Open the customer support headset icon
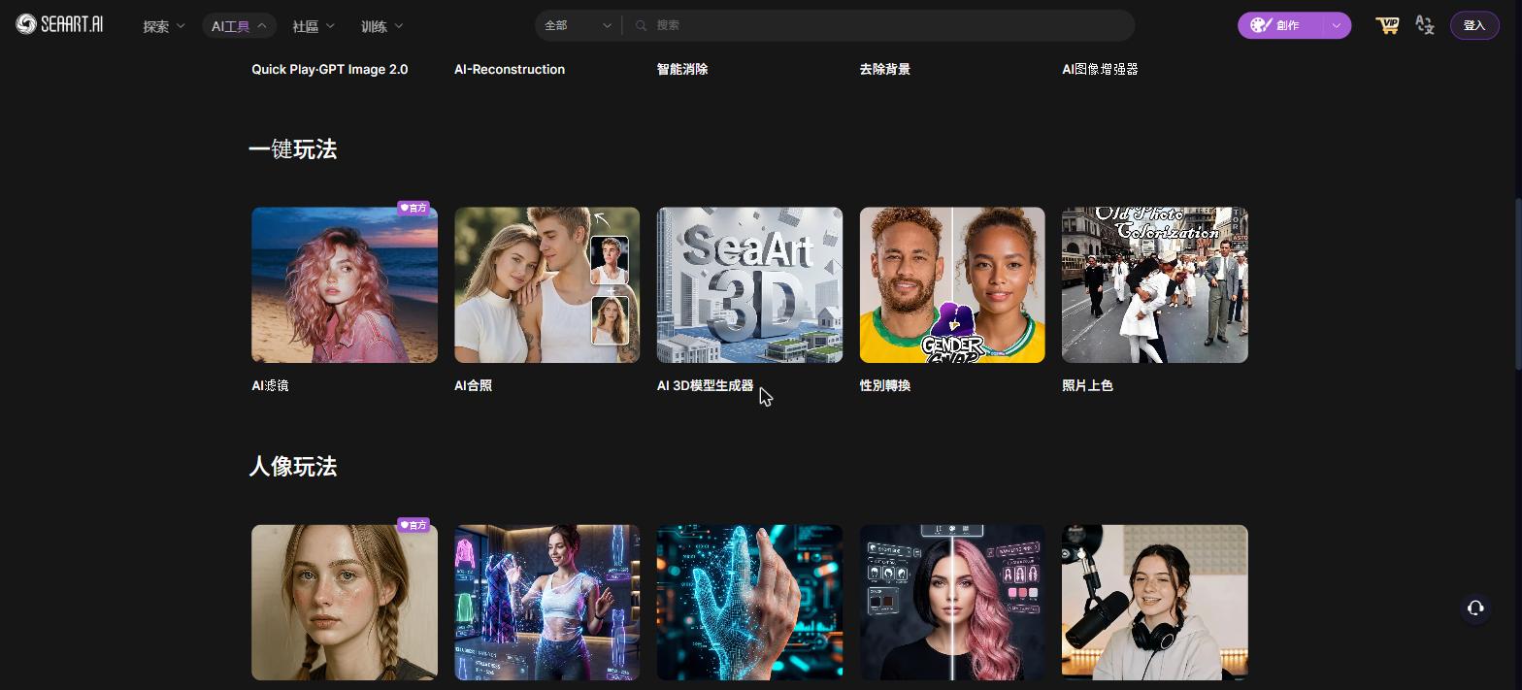The height and width of the screenshot is (690, 1522). tap(1475, 608)
